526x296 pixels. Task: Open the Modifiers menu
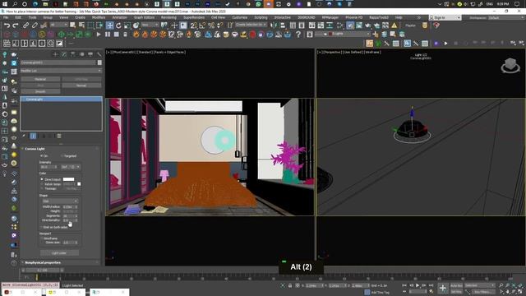(99, 17)
